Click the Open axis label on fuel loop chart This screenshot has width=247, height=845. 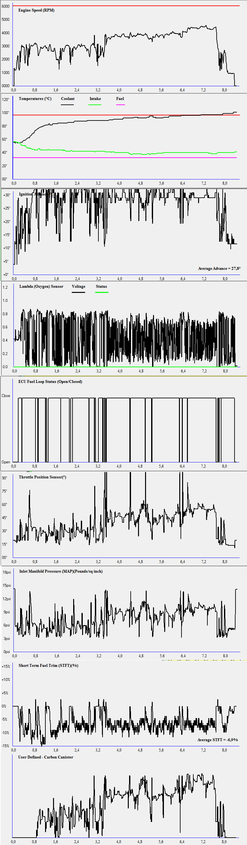tap(6, 462)
